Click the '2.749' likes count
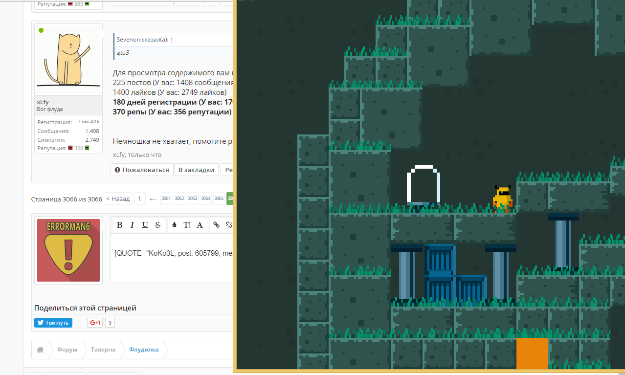625x375 pixels. (92, 140)
